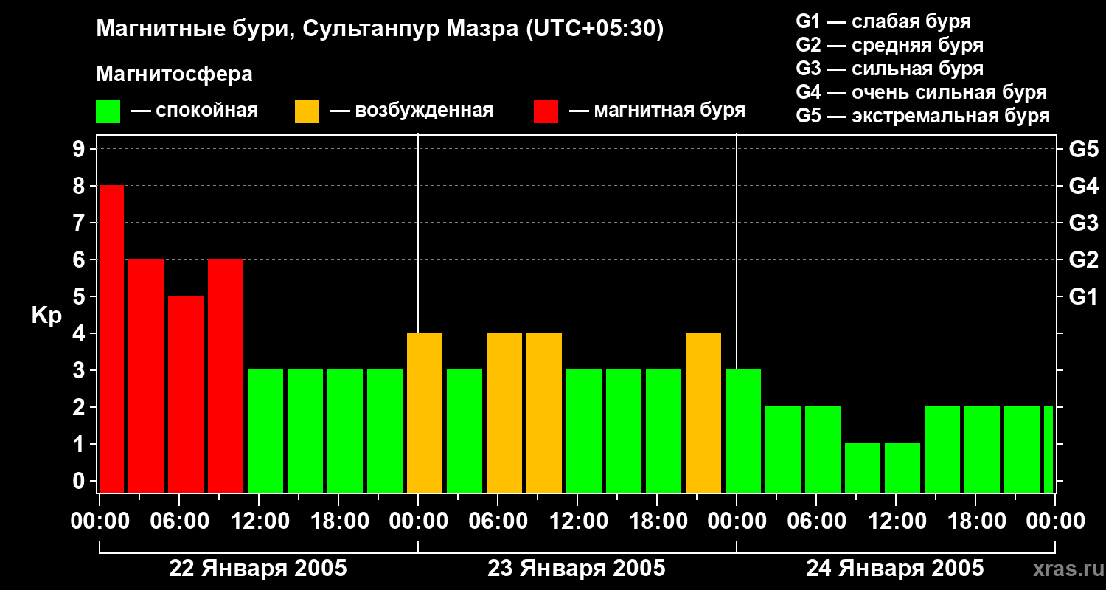Select the red Kp 6 bar at 09:00, 22 January
The height and width of the screenshot is (590, 1106).
click(x=226, y=376)
